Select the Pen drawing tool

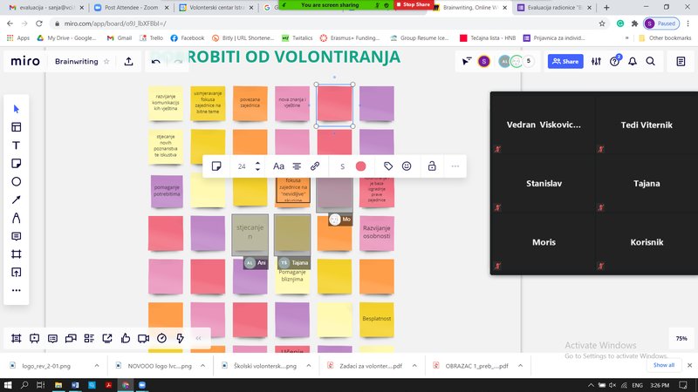[16, 218]
